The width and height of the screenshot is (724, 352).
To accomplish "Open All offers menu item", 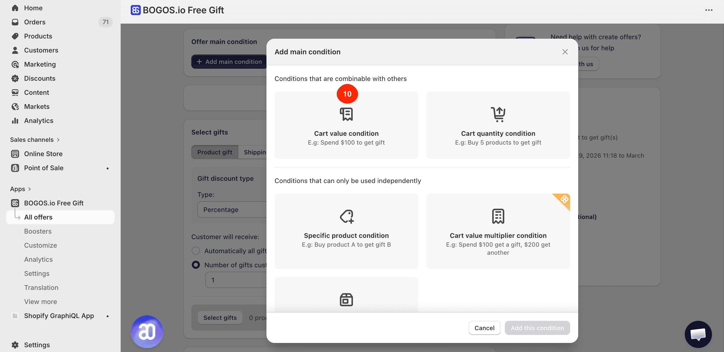I will click(60, 217).
